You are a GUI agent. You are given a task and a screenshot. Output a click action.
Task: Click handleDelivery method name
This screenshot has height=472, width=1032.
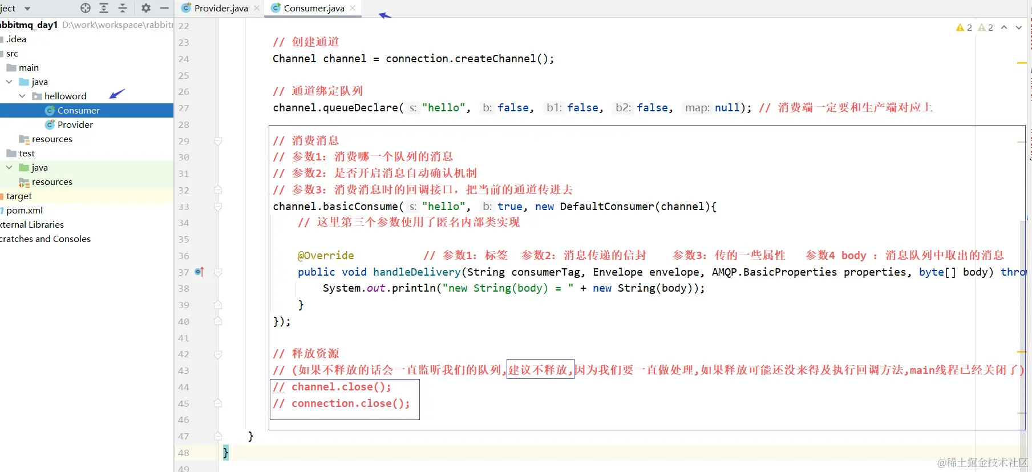[416, 272]
